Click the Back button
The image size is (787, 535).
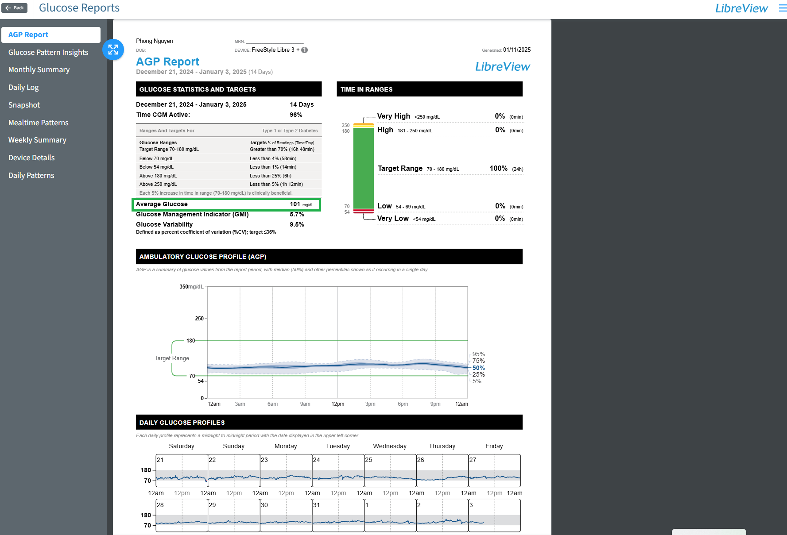[15, 8]
